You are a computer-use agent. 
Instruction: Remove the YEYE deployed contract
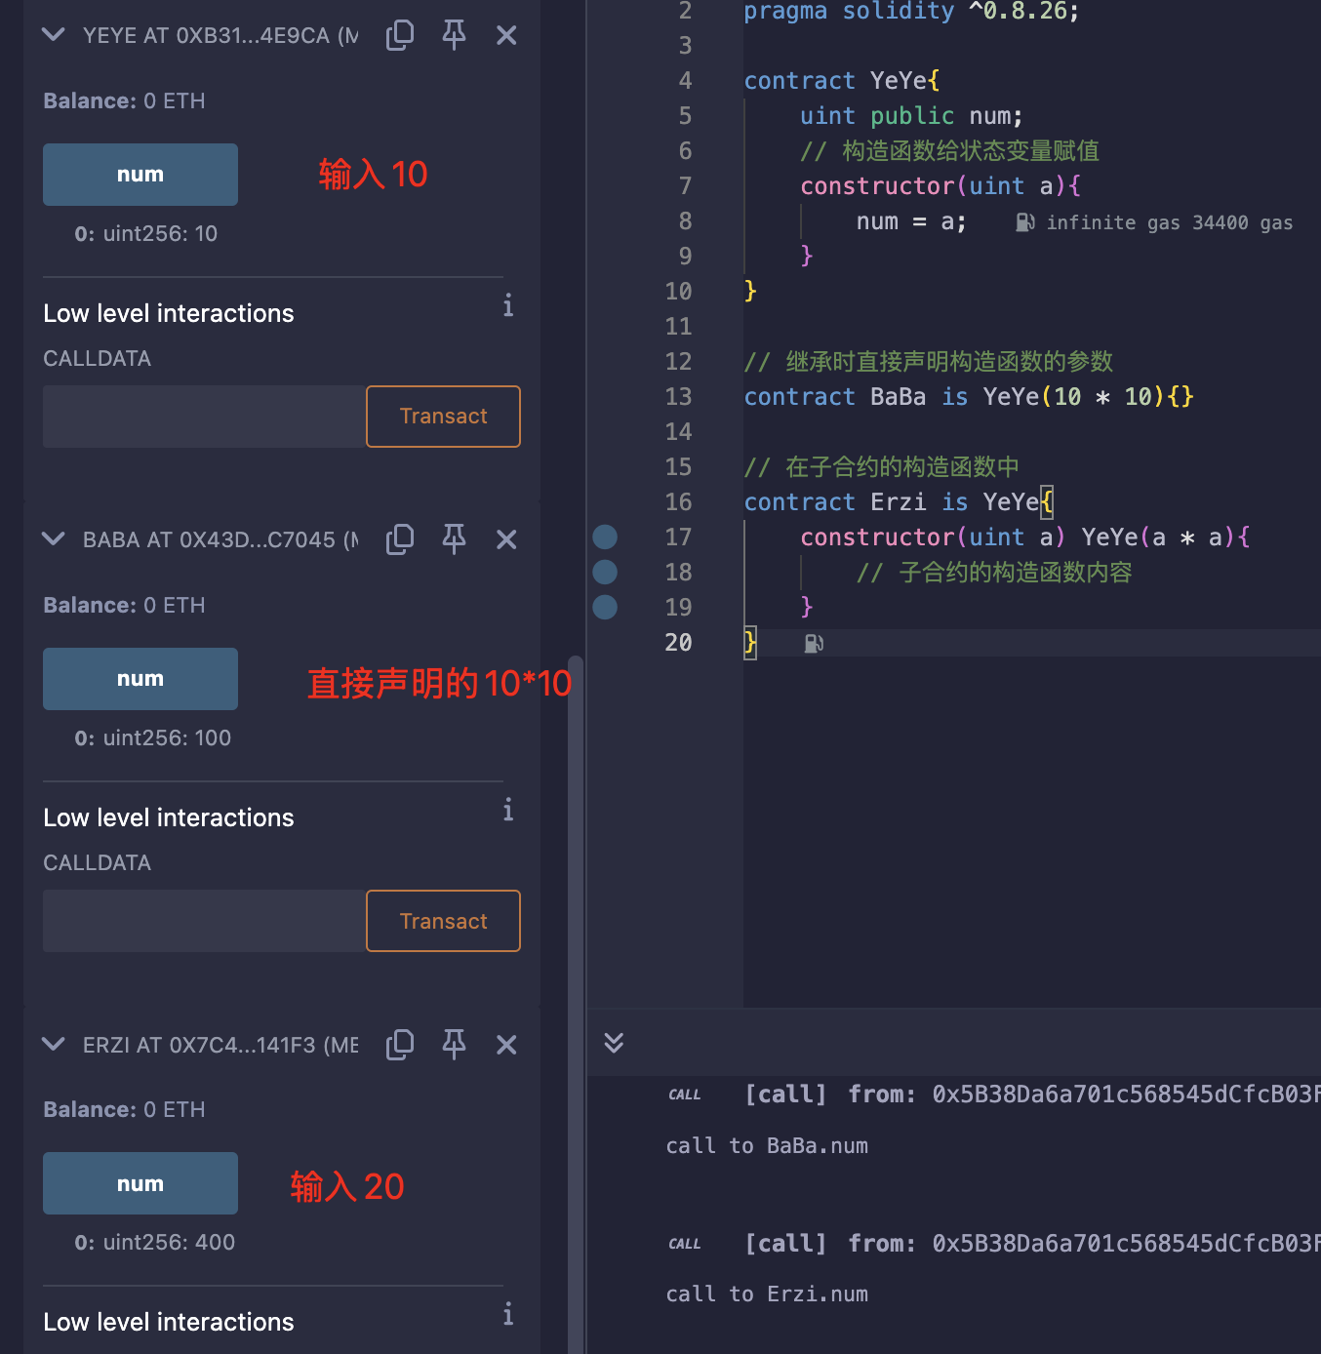tap(506, 35)
